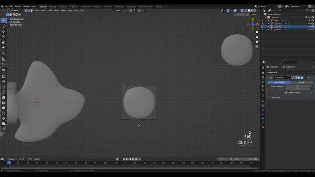Select the Edge Slide tool
The width and height of the screenshot is (315, 177).
(4, 114)
